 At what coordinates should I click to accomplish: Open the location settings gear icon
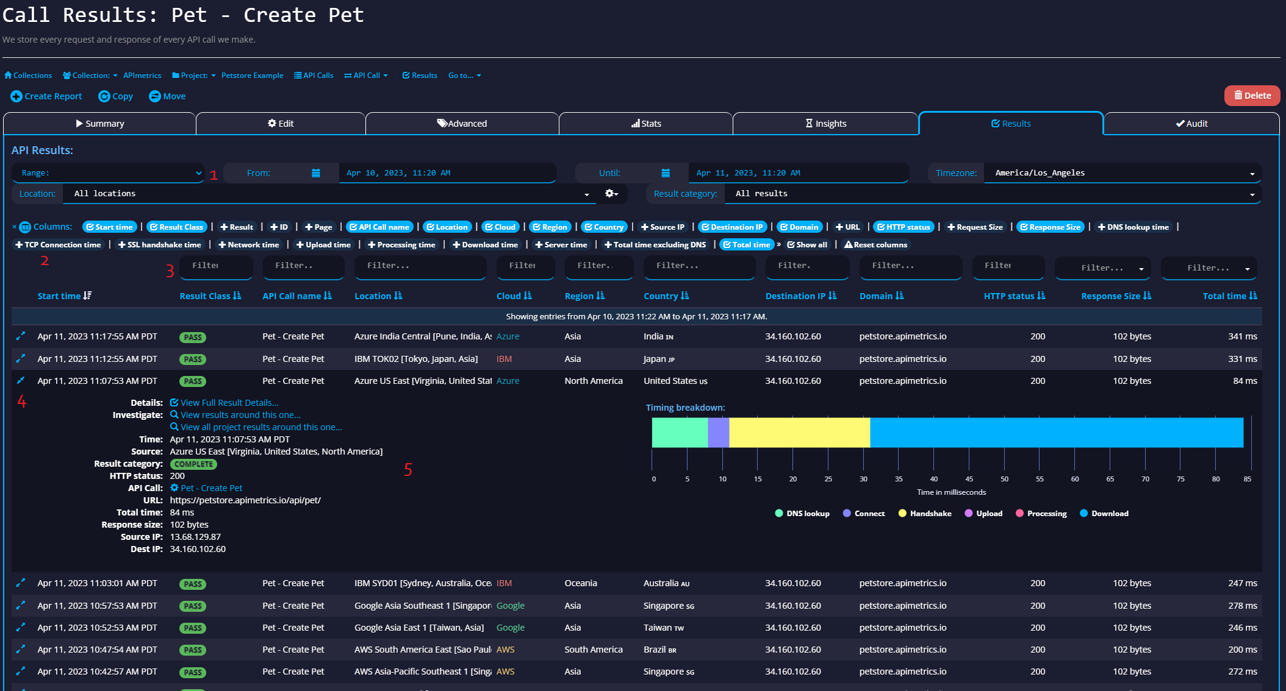(611, 193)
